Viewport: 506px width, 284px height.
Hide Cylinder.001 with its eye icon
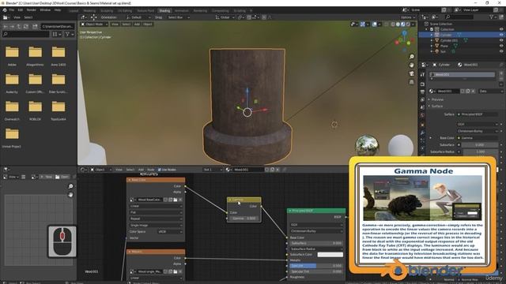[x=501, y=40]
